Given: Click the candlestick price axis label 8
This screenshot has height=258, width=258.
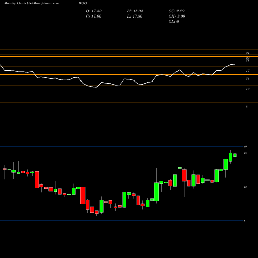Looking at the screenshot, I should coord(245,221).
